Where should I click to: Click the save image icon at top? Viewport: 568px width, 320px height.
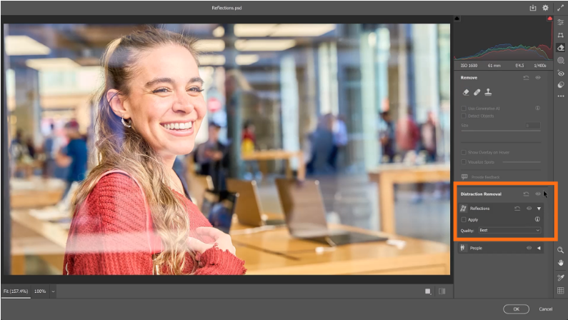[x=532, y=8]
